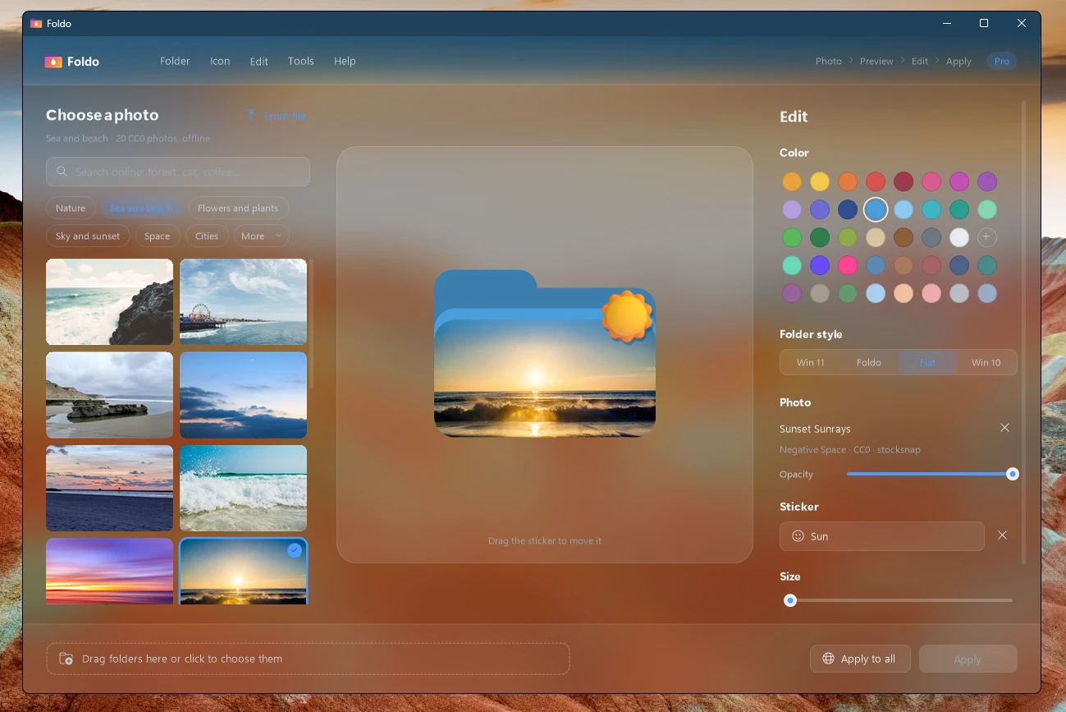This screenshot has height=712, width=1066.
Task: Choose the Win 10 folder style
Action: pos(986,362)
